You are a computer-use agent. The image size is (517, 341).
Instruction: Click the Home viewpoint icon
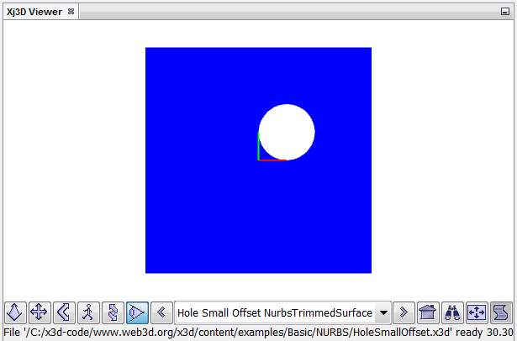pos(428,313)
